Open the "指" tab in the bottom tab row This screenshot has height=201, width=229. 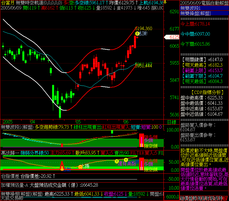click(203, 198)
